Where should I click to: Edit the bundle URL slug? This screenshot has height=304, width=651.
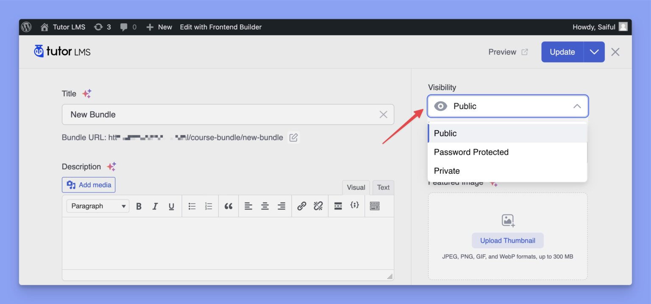[x=293, y=137]
